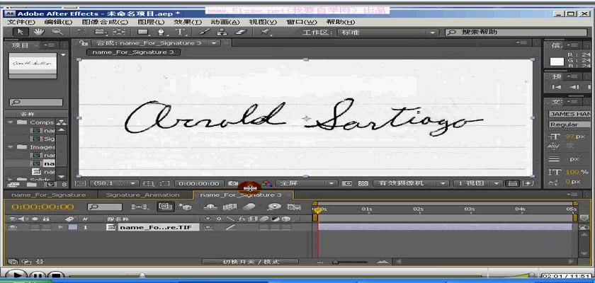Click the first frame button in preview panel

(557, 87)
